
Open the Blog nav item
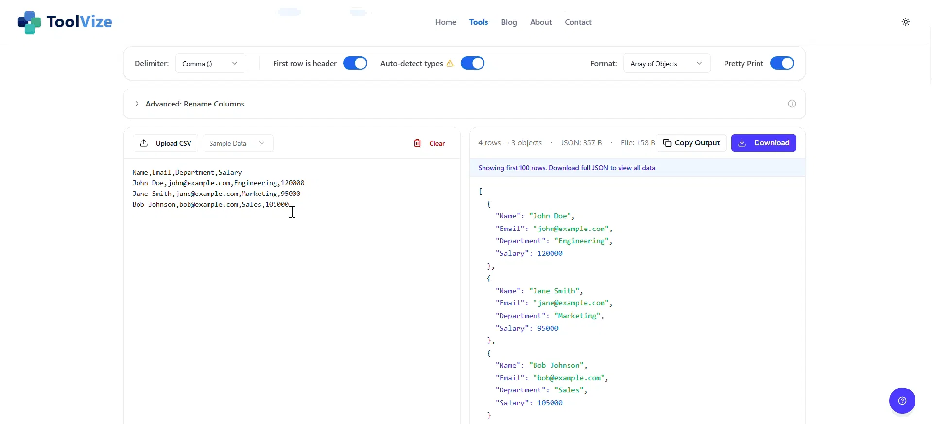point(509,22)
